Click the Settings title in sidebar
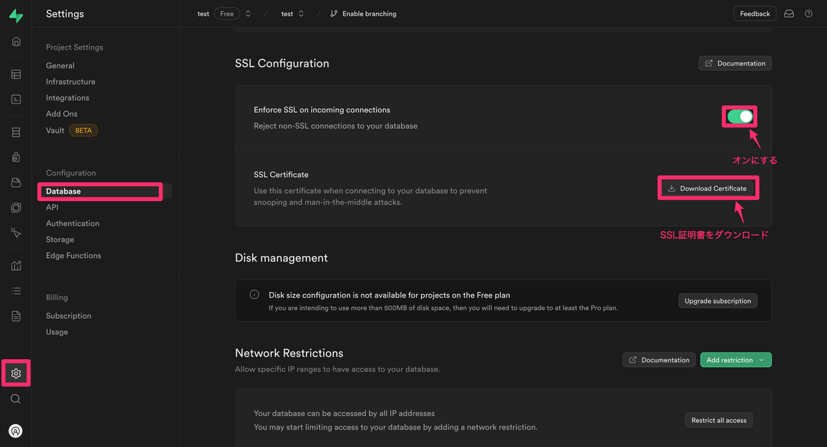Viewport: 827px width, 447px height. click(x=65, y=14)
